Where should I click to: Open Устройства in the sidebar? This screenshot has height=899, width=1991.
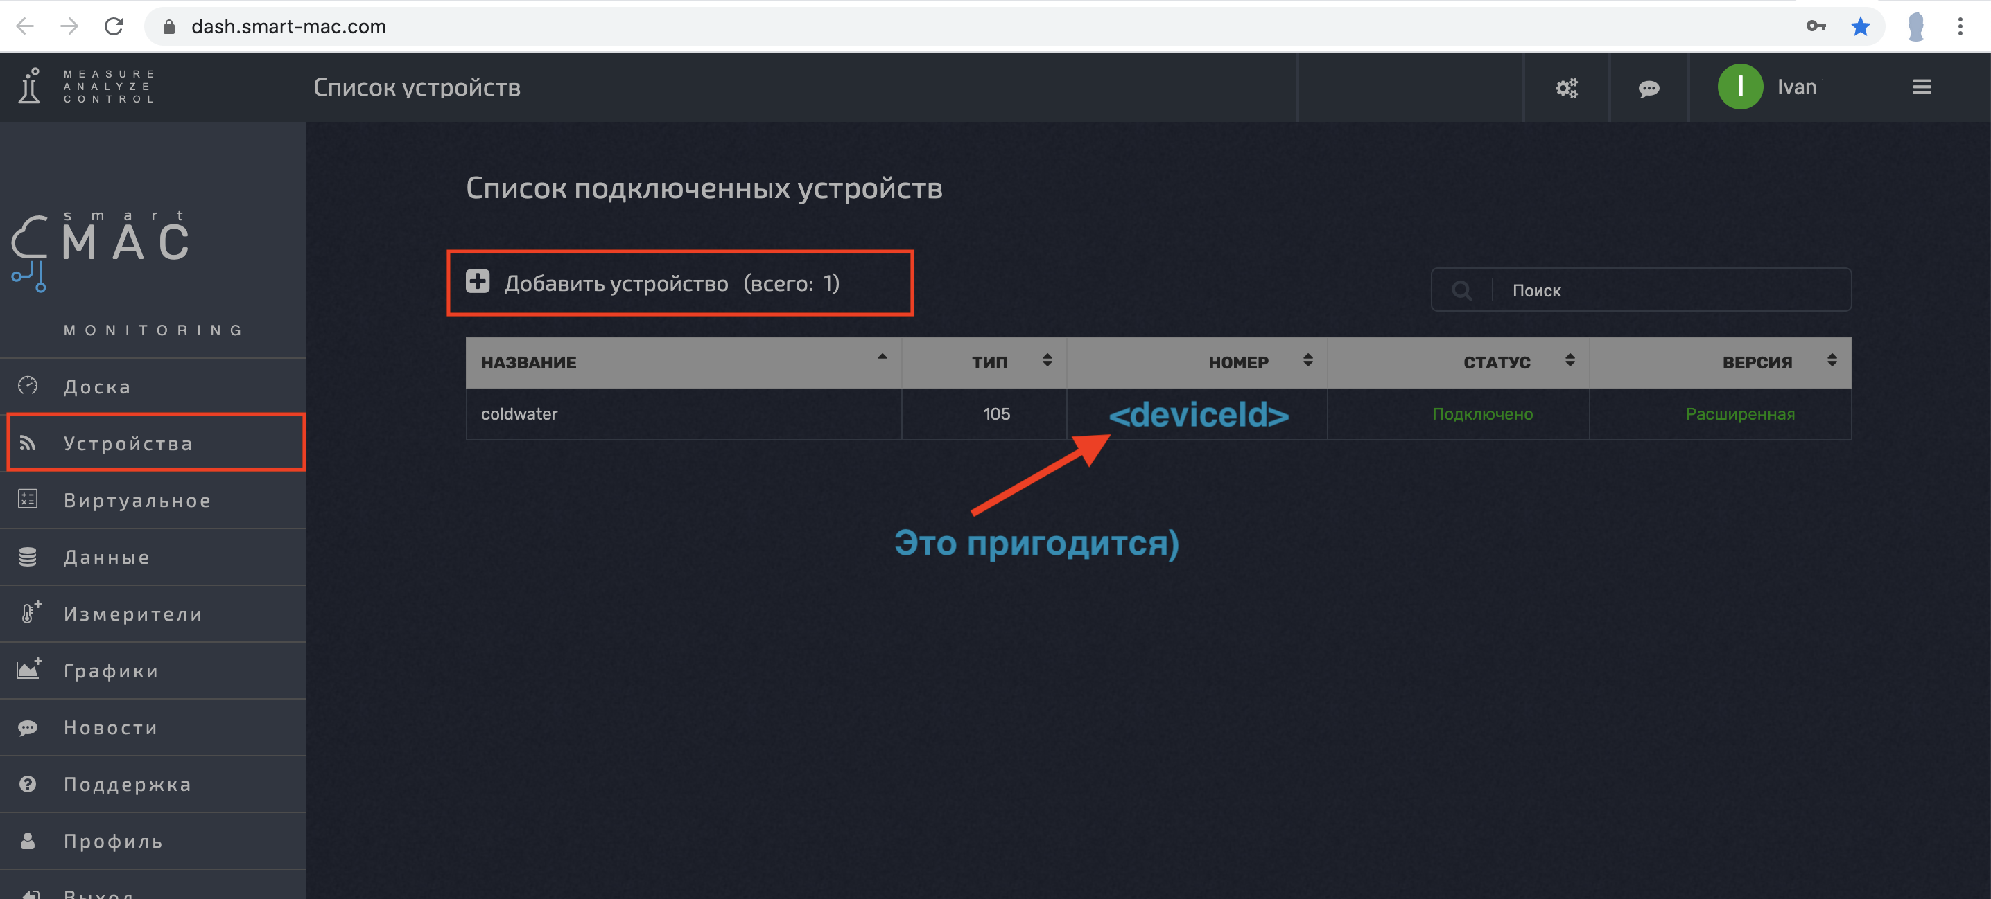pyautogui.click(x=128, y=443)
